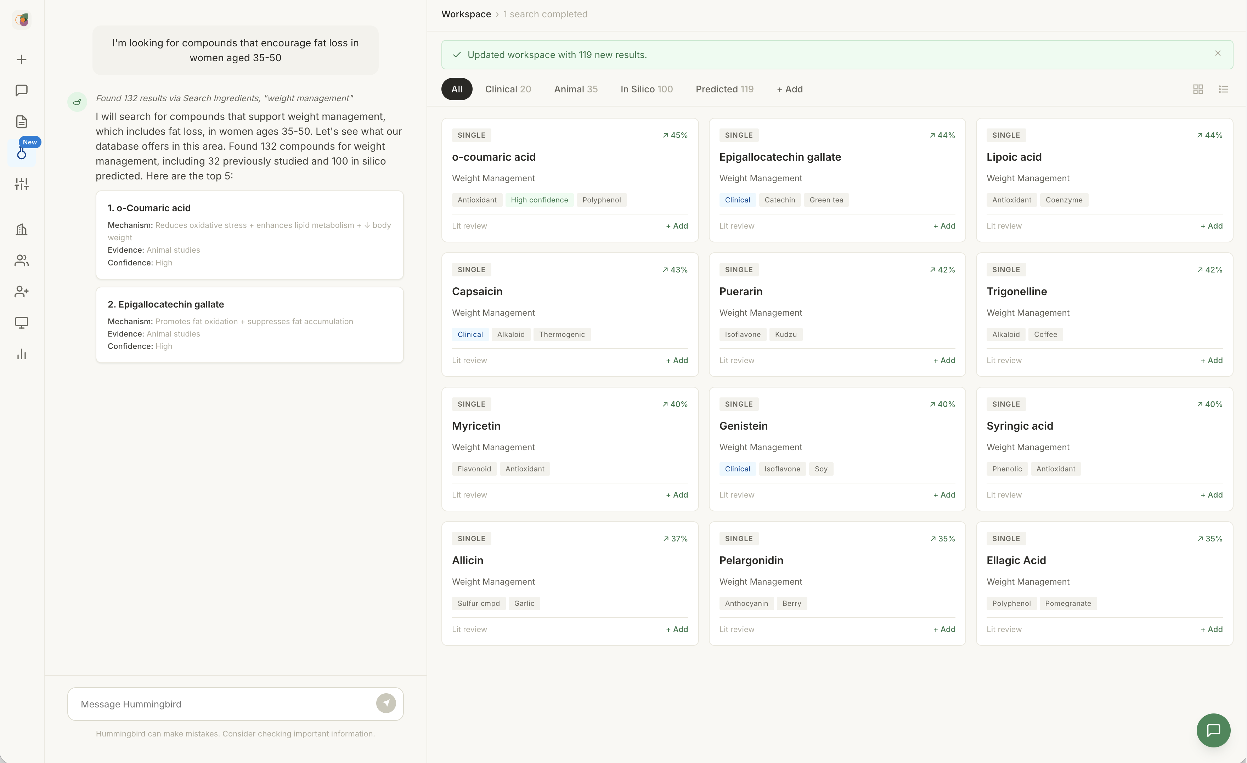
Task: Add o-coumaric acid to workspace
Action: coord(677,226)
